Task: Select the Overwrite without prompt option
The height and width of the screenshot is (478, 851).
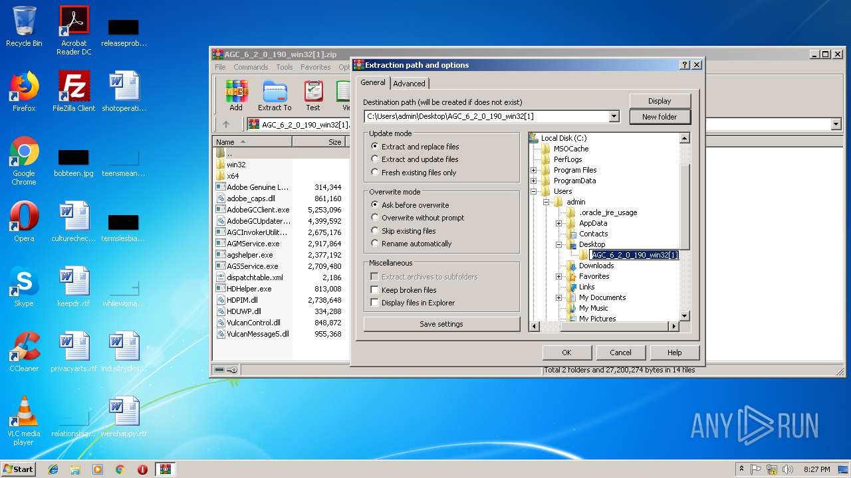Action: pyautogui.click(x=375, y=218)
